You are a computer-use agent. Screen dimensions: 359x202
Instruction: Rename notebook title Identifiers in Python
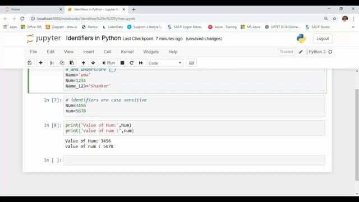94,38
